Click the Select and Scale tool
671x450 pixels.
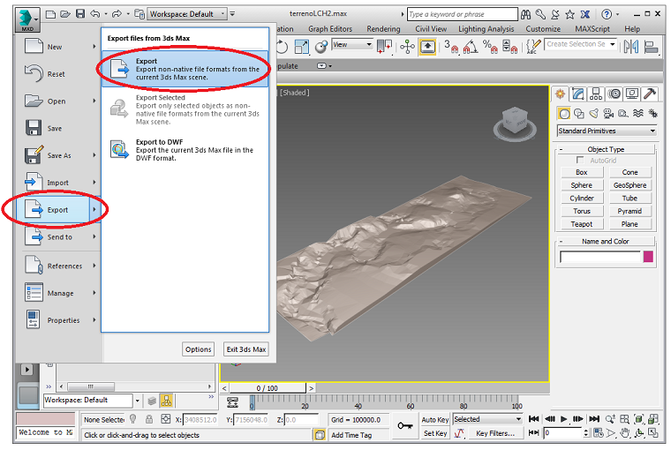[302, 47]
